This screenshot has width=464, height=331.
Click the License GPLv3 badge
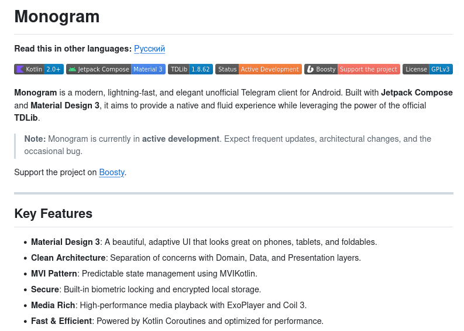click(x=428, y=69)
